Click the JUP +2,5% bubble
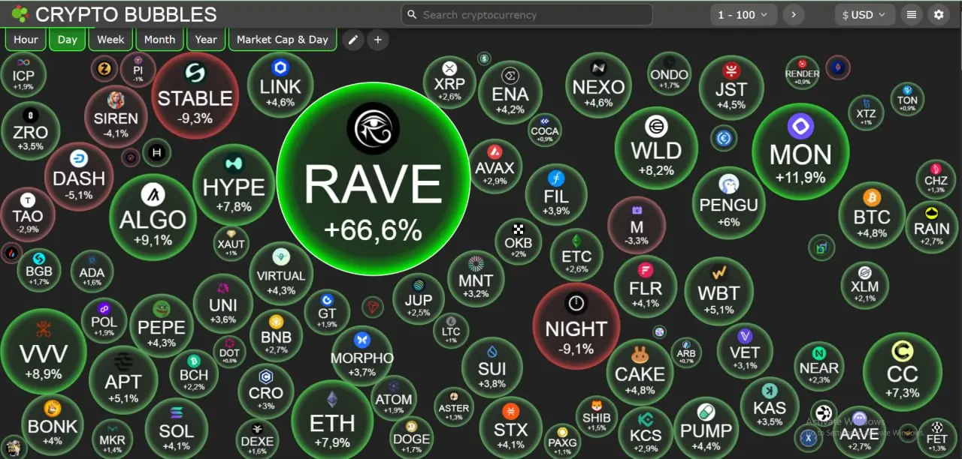The height and width of the screenshot is (459, 962). (419, 299)
